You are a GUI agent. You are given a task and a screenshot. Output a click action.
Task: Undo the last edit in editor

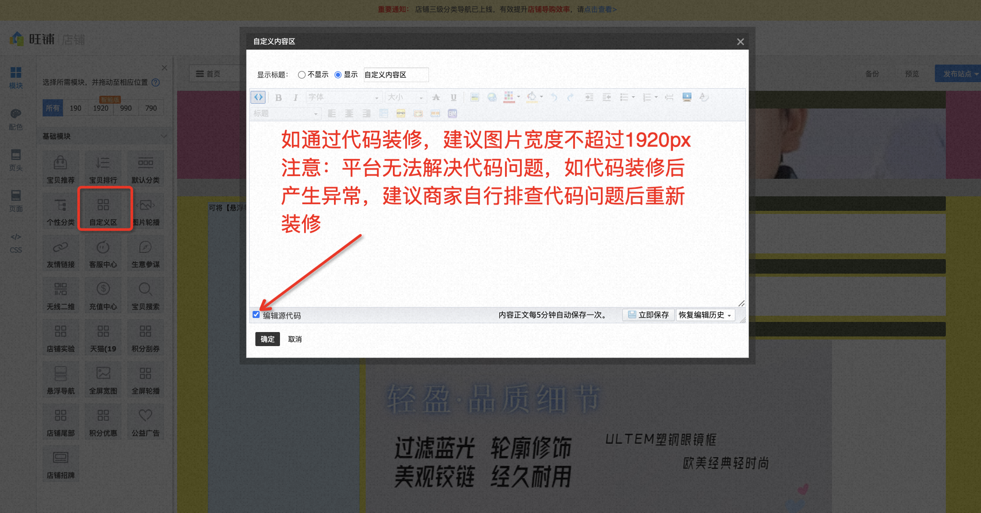pyautogui.click(x=554, y=97)
